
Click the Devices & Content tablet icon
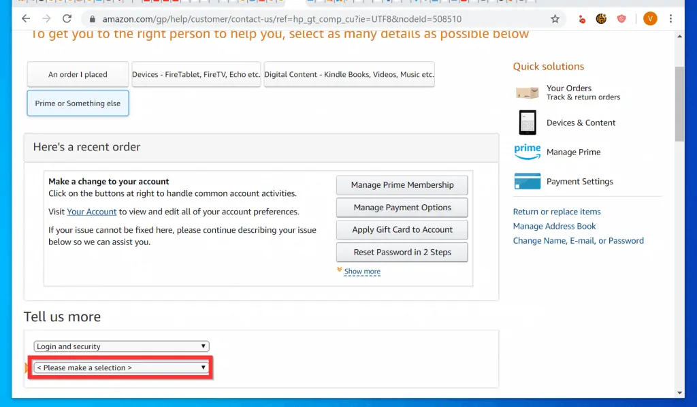(x=527, y=123)
